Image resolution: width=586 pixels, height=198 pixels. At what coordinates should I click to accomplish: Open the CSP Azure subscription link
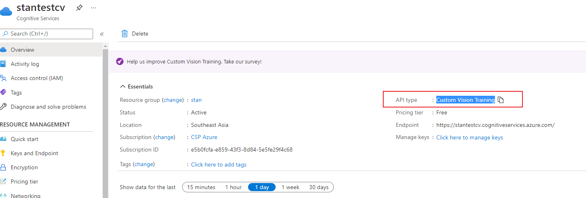click(x=204, y=137)
